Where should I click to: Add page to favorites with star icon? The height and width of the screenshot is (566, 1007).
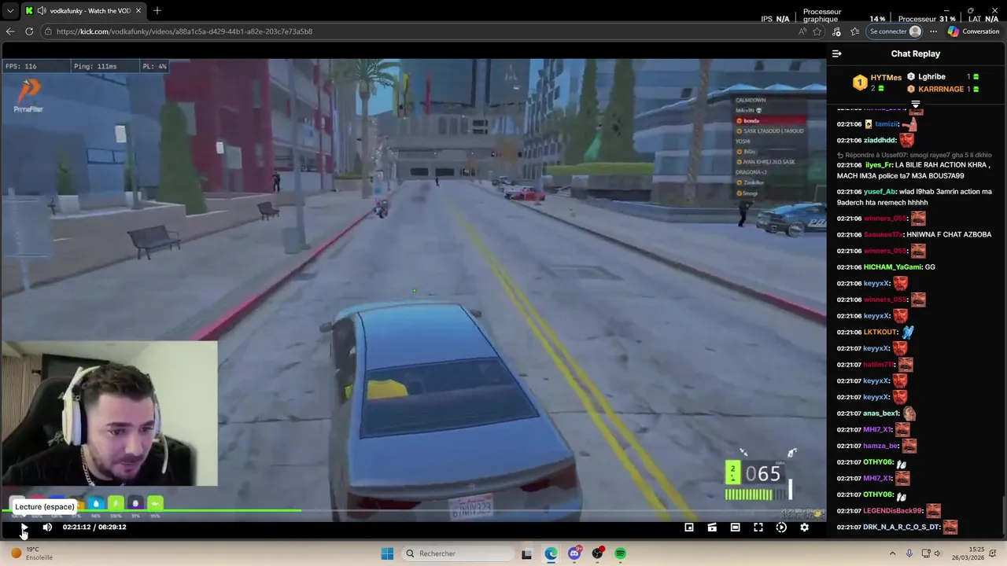(x=817, y=31)
